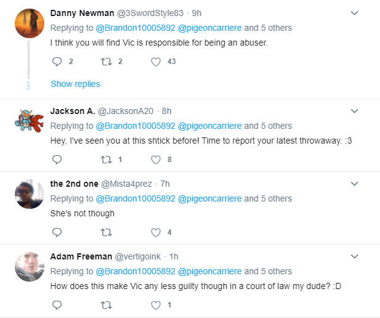Like Adam Freeman's tweet
Viewport: 380px width, 318px height.
(156, 305)
